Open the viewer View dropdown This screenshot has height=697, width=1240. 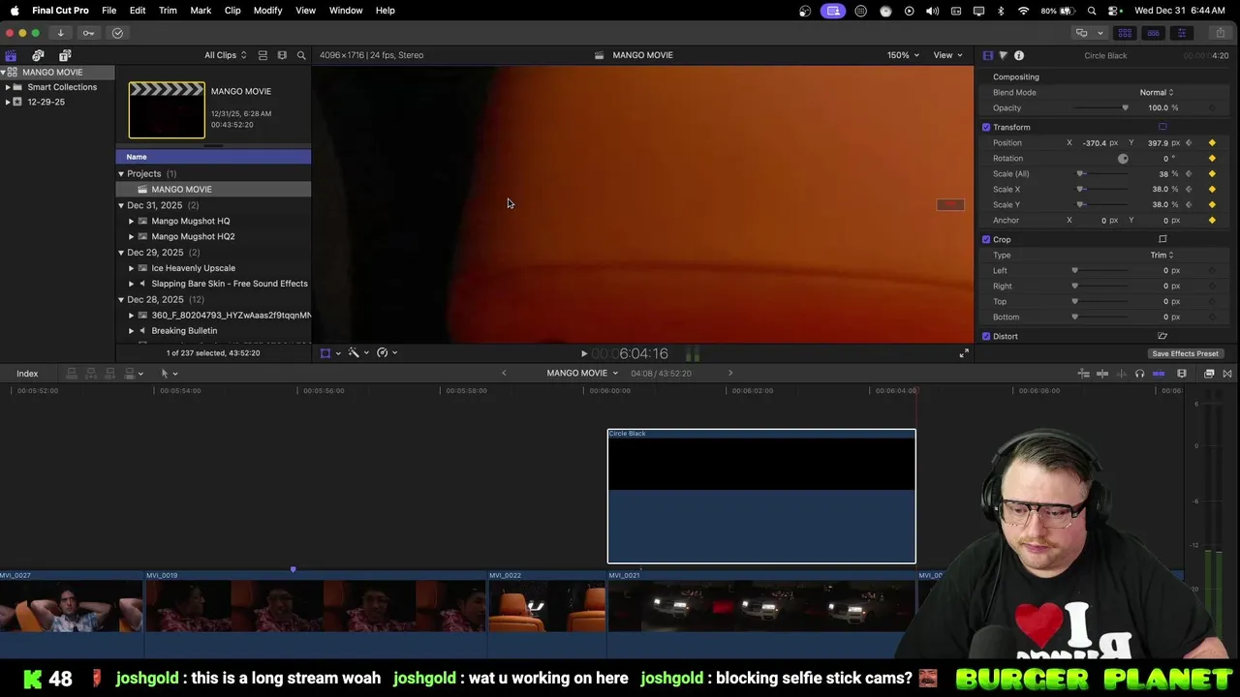pyautogui.click(x=947, y=55)
